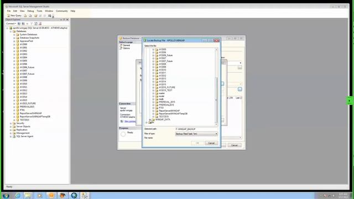Open the Community menu
The image size is (354, 199).
61,11
